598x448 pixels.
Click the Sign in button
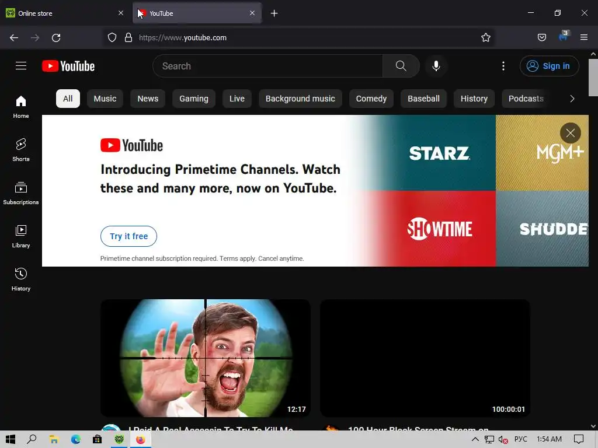pyautogui.click(x=549, y=66)
